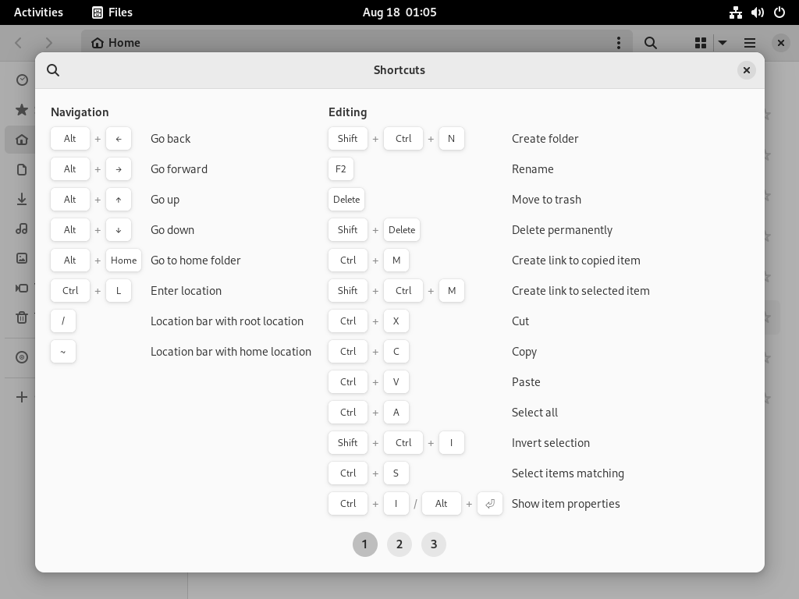Select the Home icon in the Files sidebar
The image size is (799, 599).
click(x=22, y=140)
